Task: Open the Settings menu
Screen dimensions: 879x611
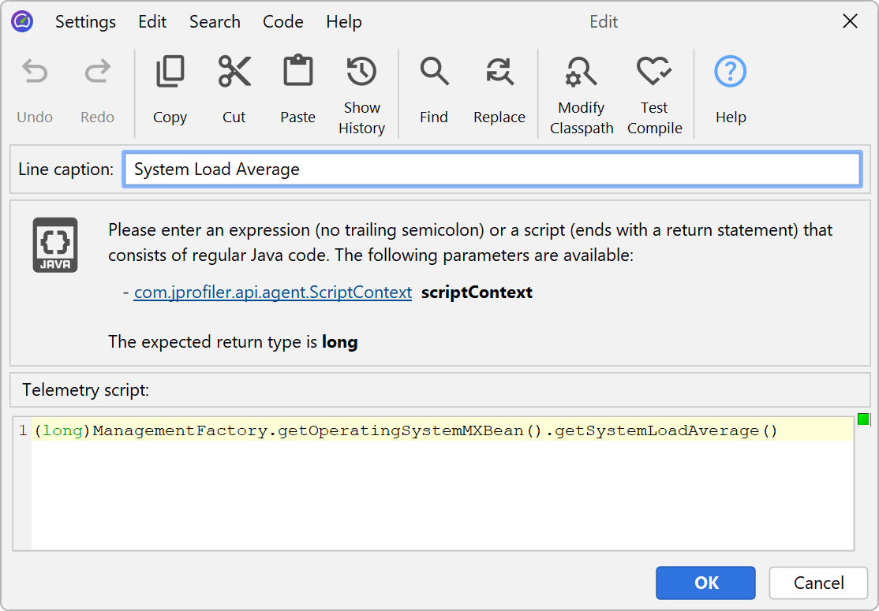Action: click(85, 22)
